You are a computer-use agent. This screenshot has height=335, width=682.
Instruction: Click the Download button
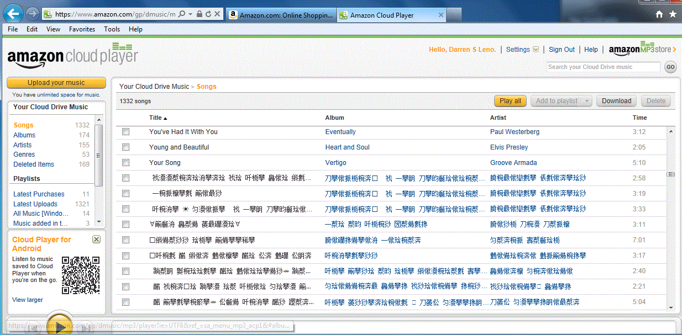(x=616, y=101)
